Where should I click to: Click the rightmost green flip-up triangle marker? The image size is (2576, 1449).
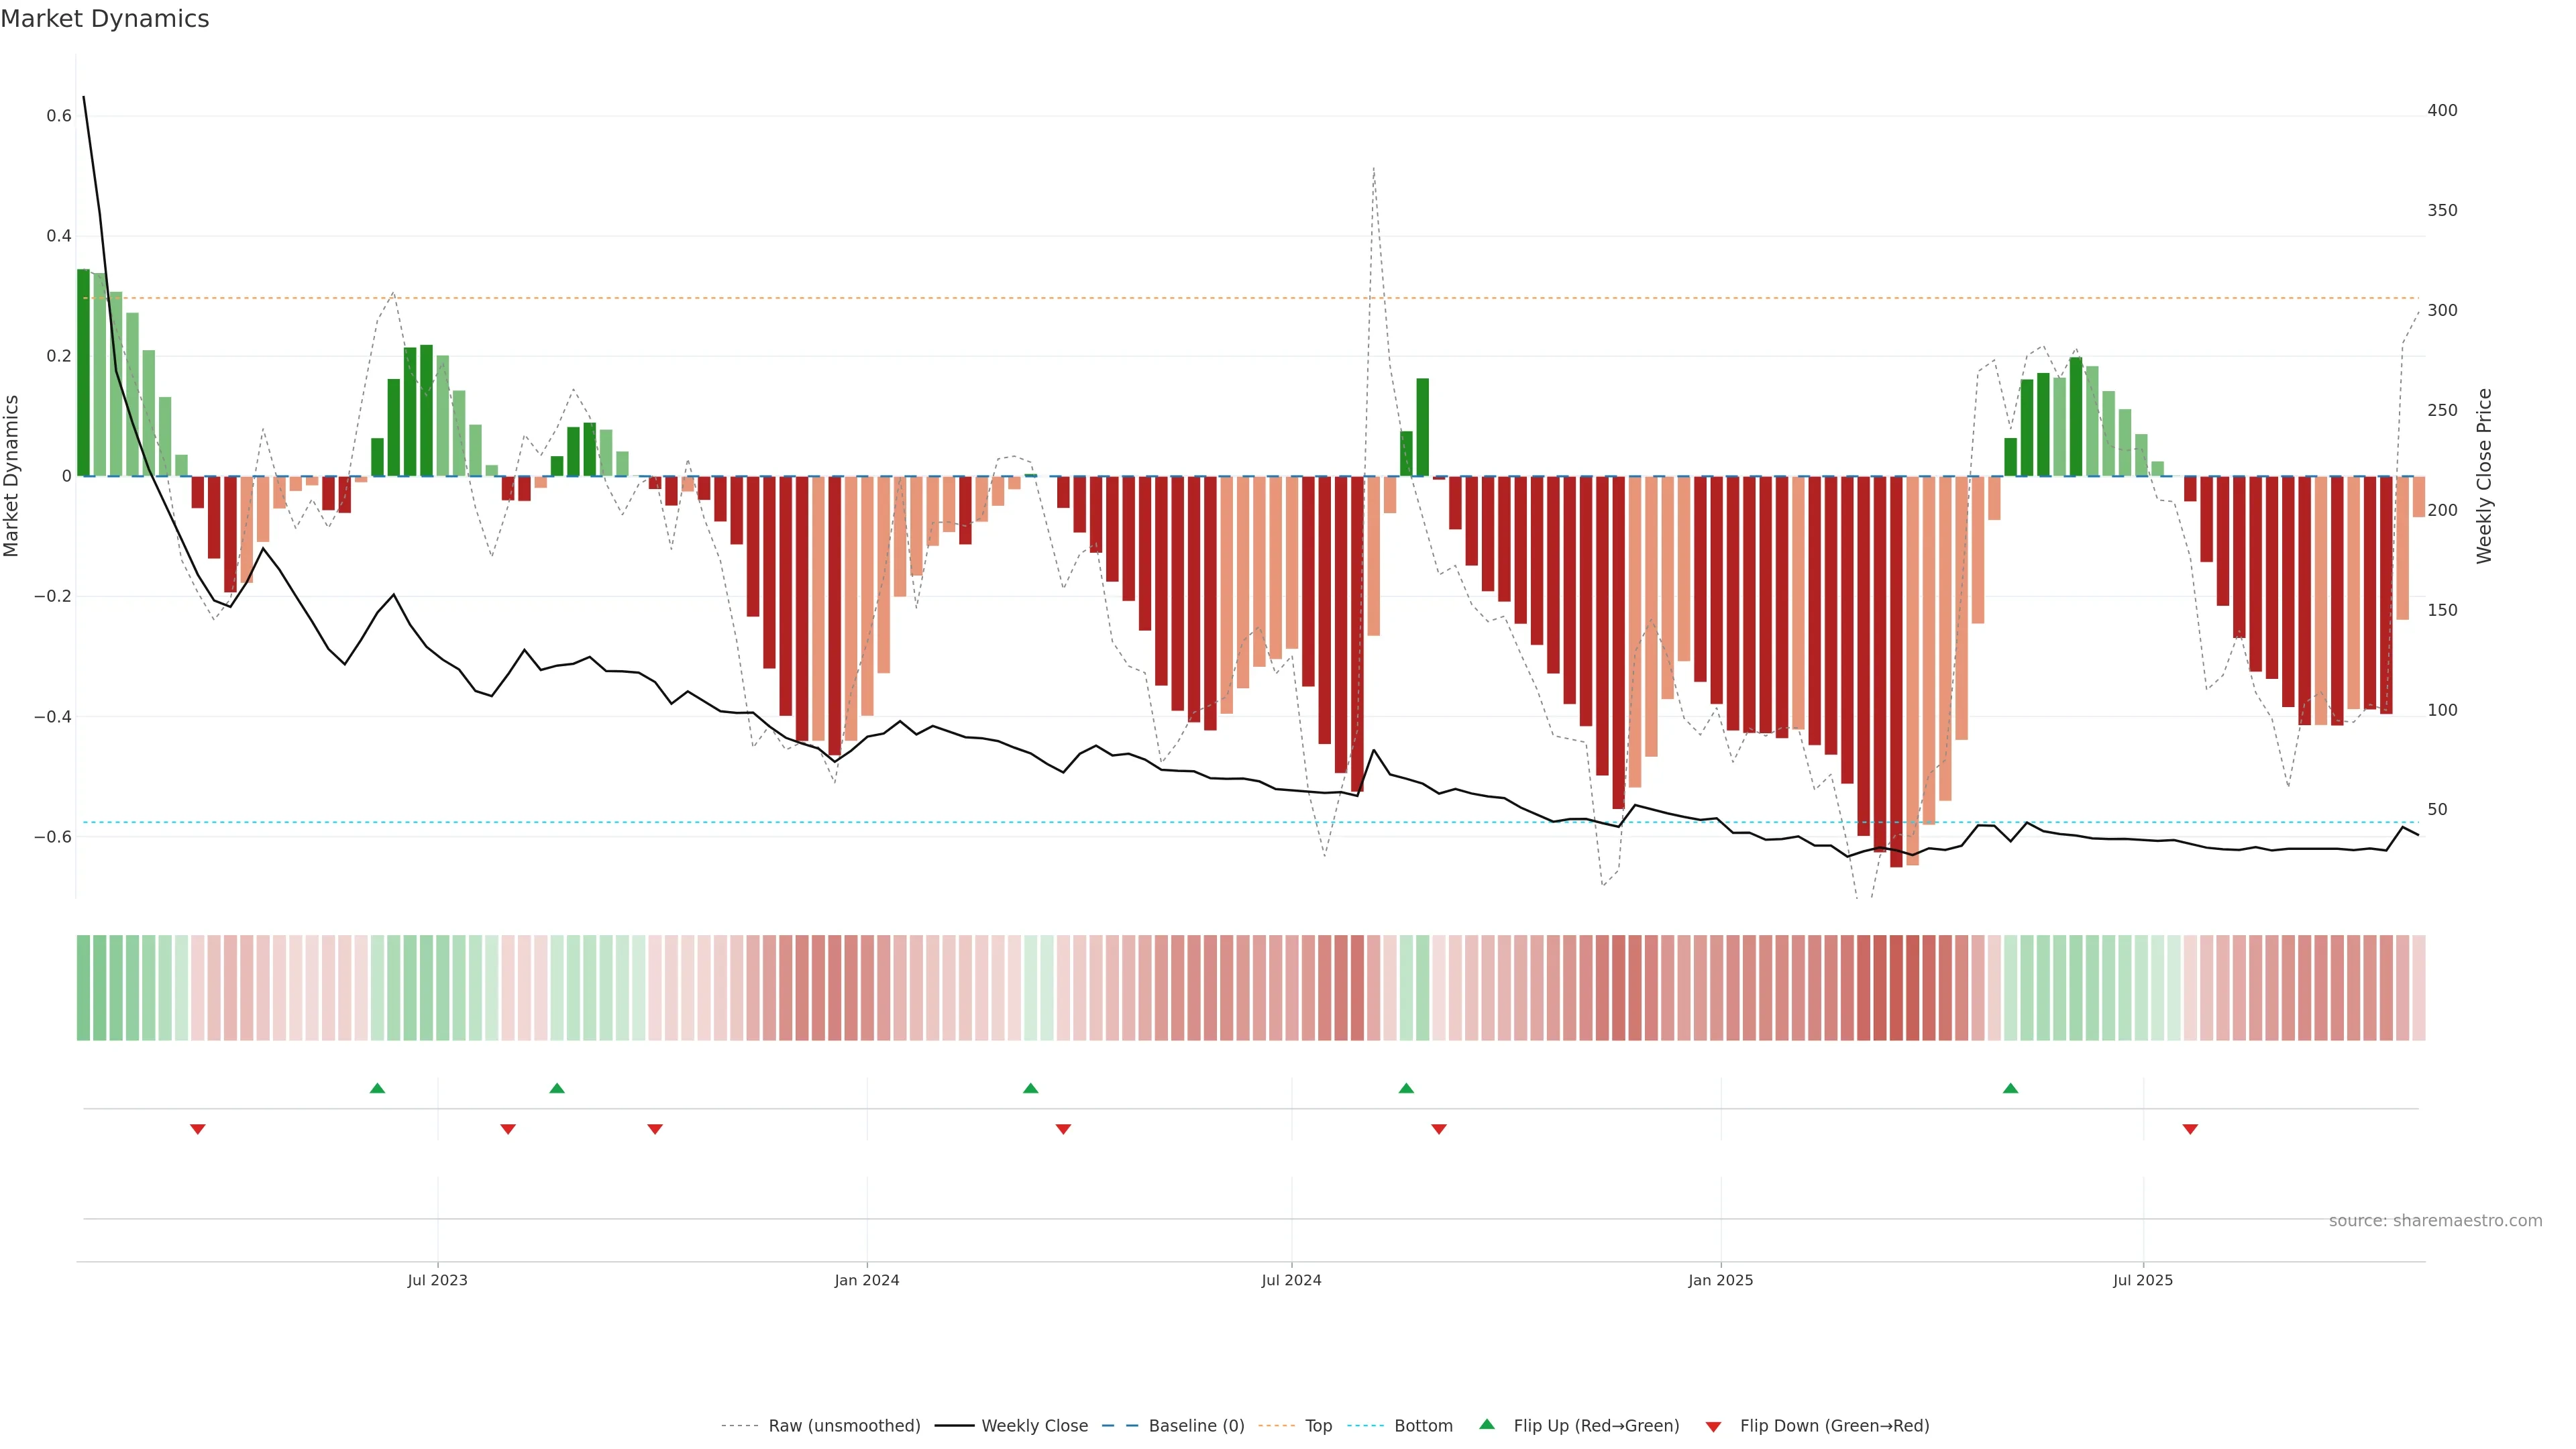click(x=2010, y=1088)
